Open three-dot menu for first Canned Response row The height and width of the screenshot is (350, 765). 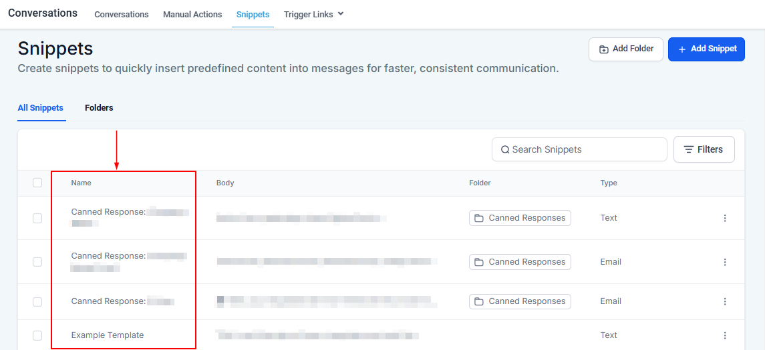coord(725,218)
